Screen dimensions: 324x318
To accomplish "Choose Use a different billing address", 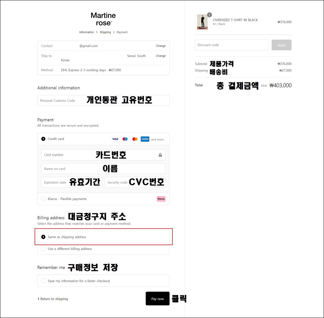I will coord(43,249).
